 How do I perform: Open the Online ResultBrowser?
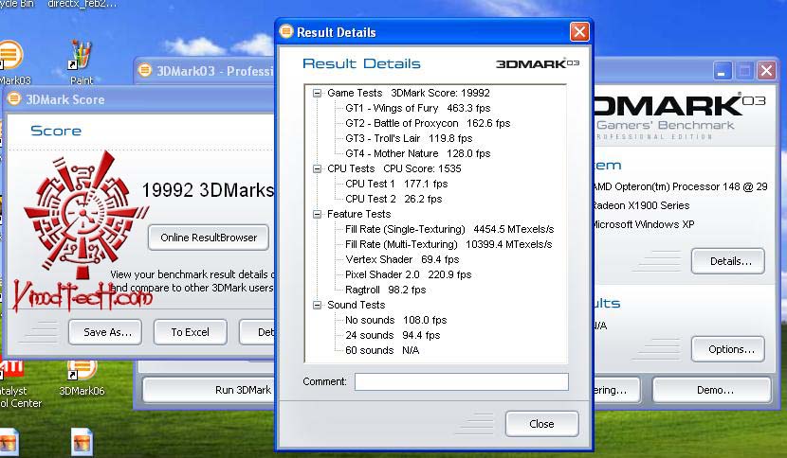click(209, 238)
